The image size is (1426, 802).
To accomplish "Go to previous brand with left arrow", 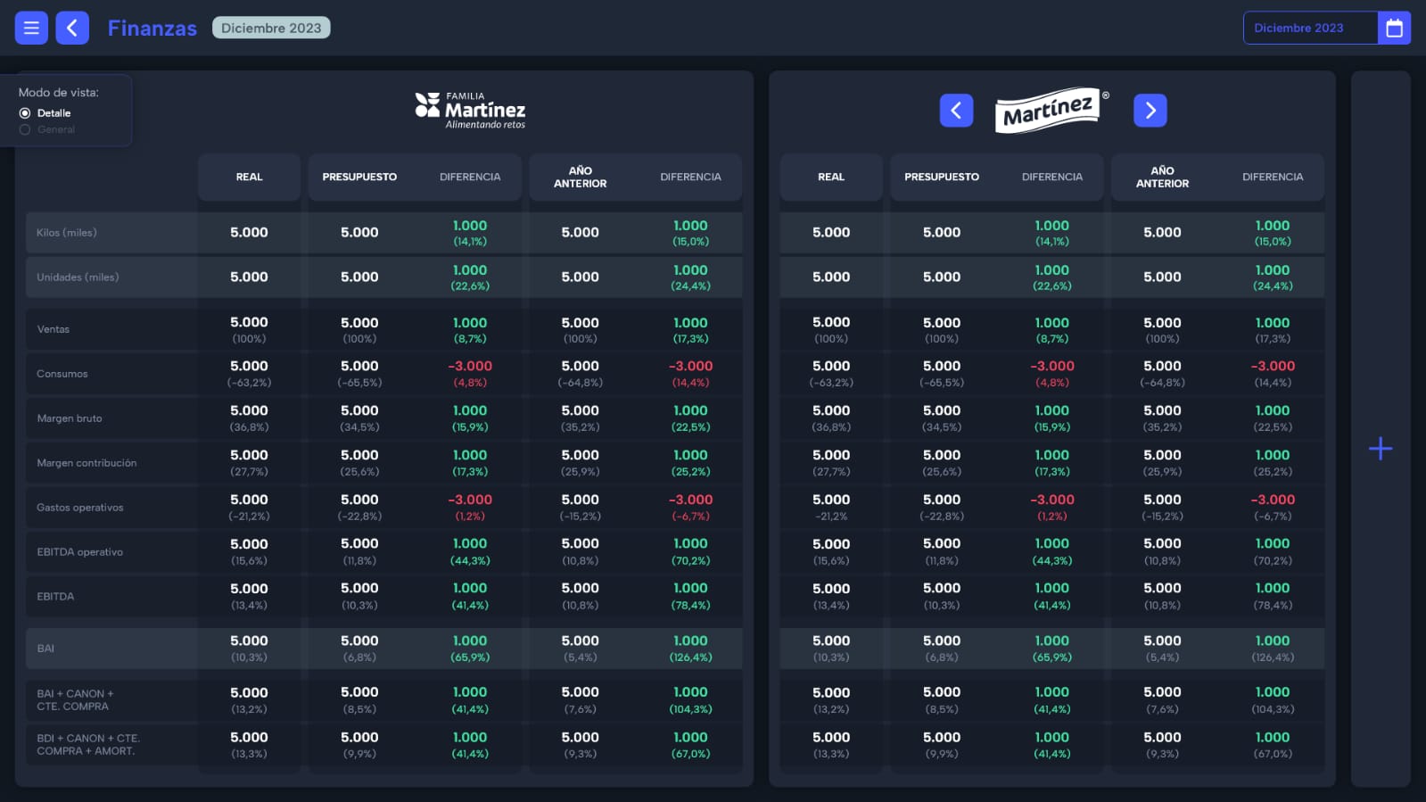I will click(956, 111).
